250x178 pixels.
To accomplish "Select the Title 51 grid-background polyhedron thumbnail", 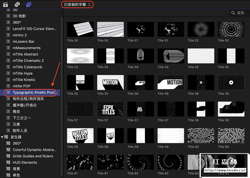I will (171, 29).
